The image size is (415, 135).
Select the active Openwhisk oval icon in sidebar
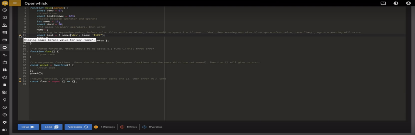click(x=5, y=47)
